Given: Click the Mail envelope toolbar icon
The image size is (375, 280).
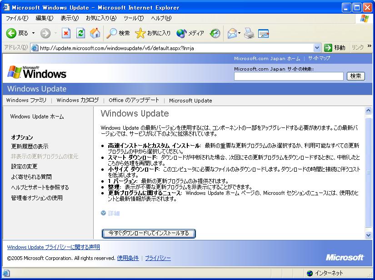Looking at the screenshot, I should 232,33.
